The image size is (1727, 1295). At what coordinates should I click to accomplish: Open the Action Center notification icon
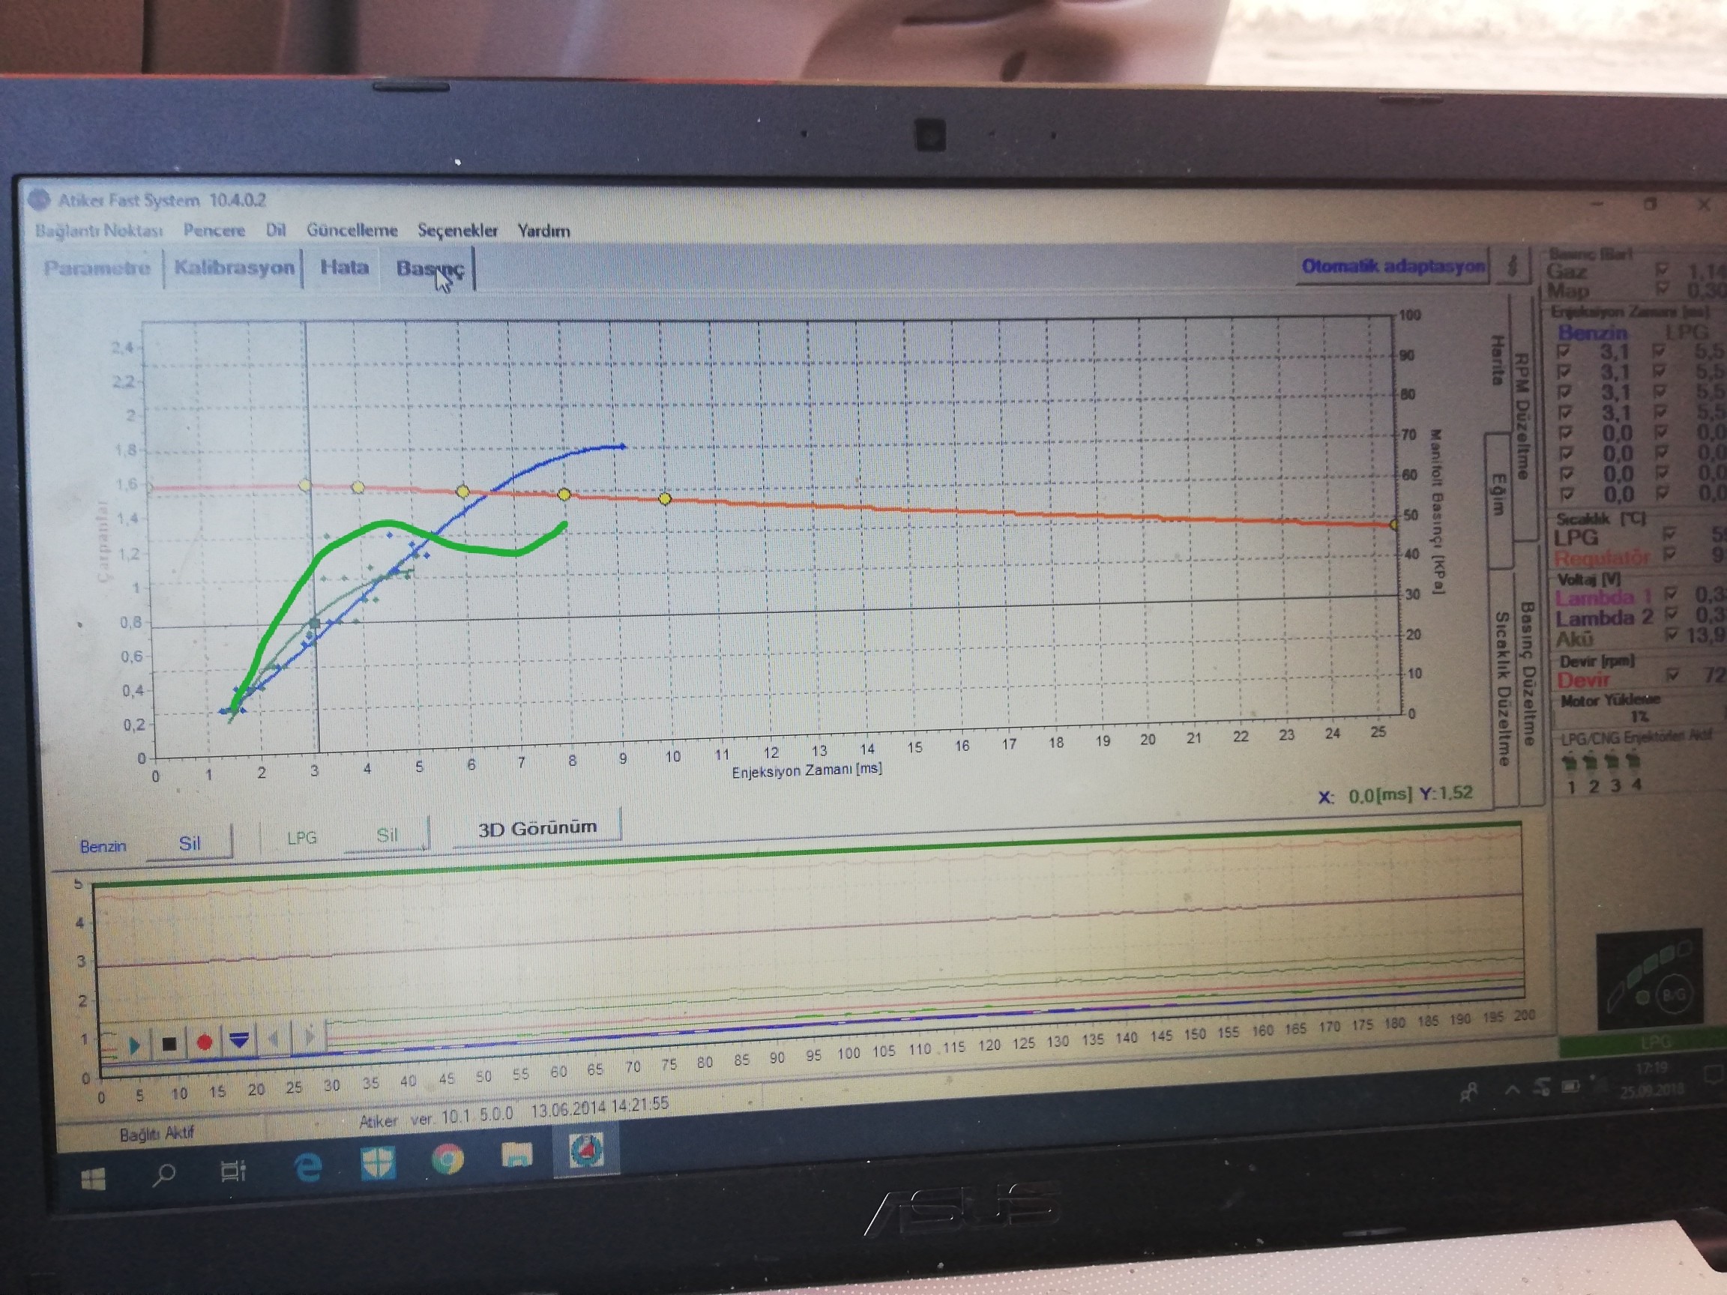point(1714,1075)
